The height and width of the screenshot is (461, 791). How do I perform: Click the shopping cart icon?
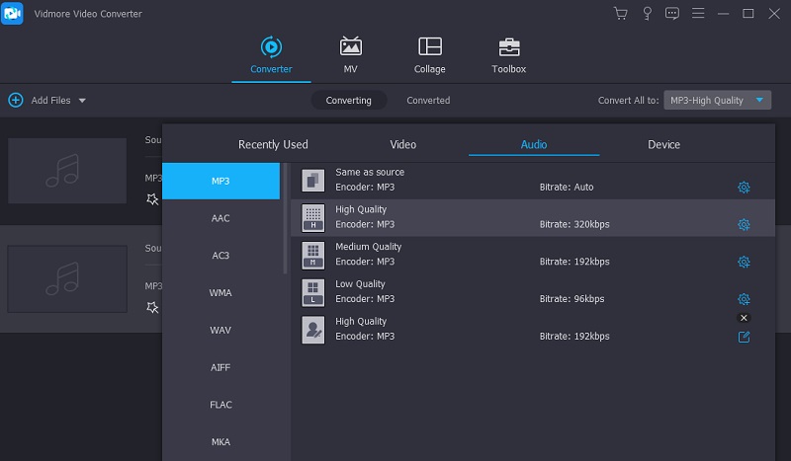click(x=620, y=14)
